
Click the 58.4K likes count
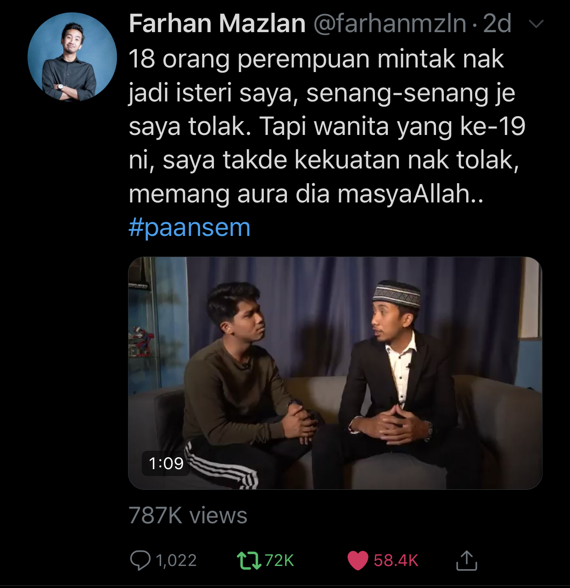pos(396,560)
